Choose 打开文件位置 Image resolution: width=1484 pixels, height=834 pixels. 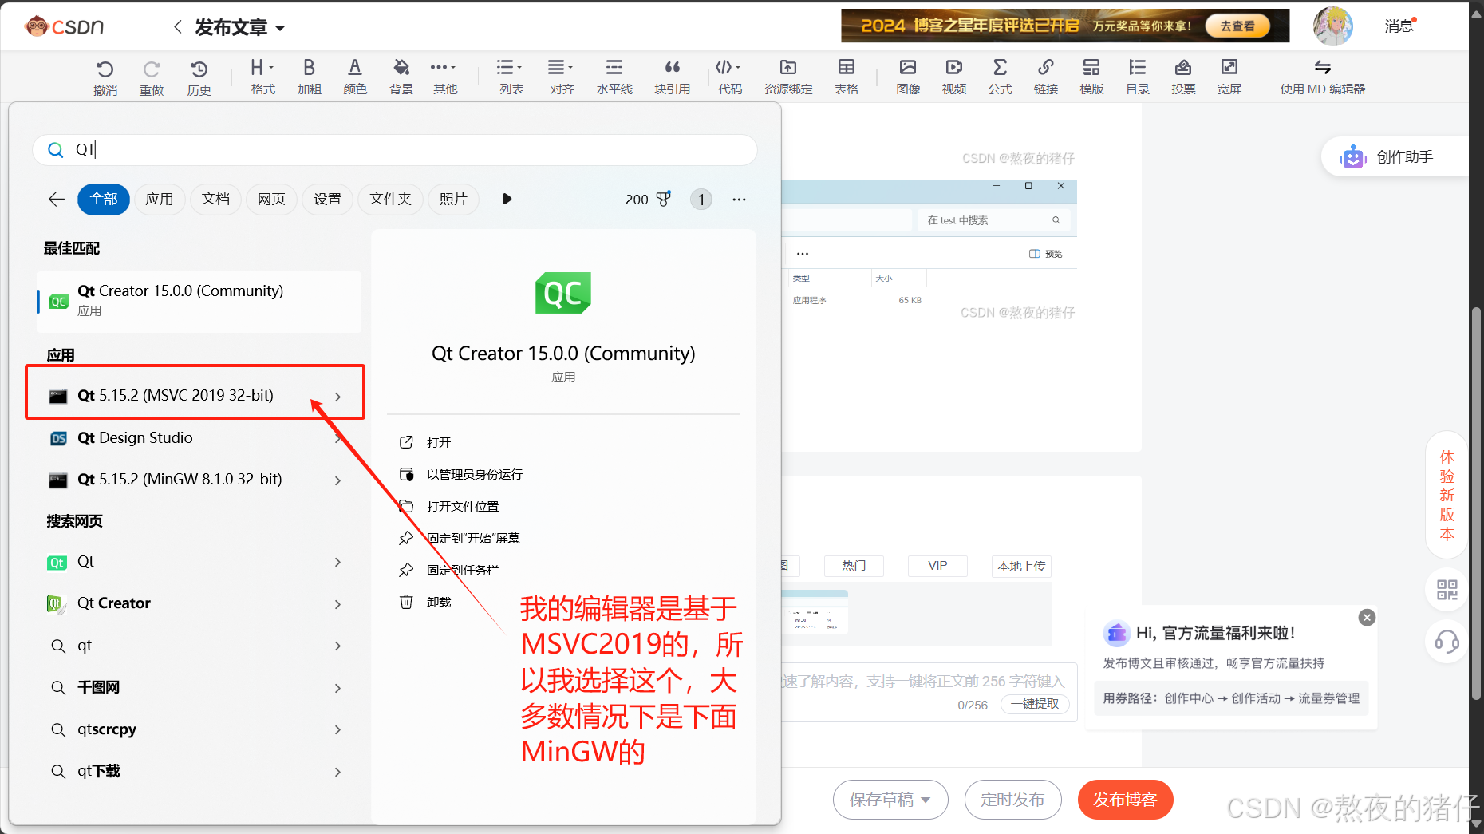[x=462, y=506]
